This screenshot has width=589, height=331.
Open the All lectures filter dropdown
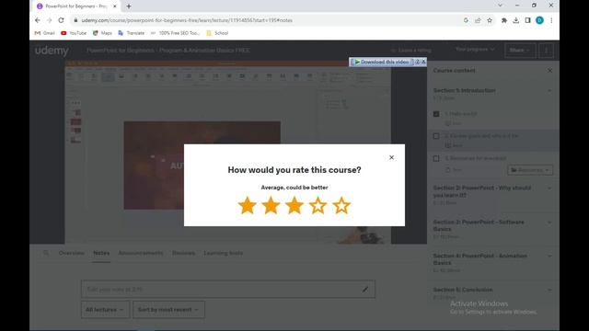pos(105,310)
